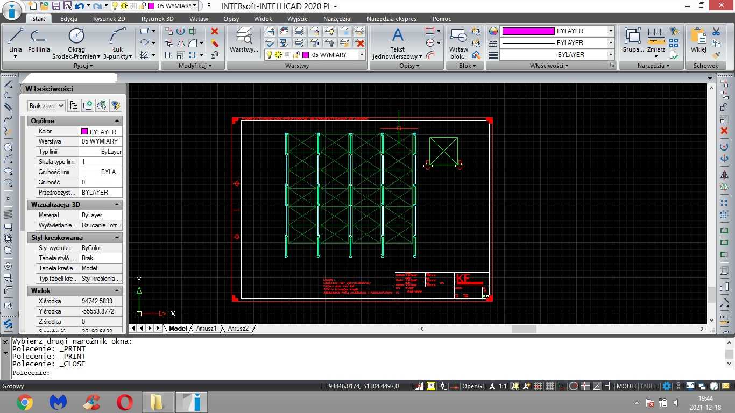The width and height of the screenshot is (735, 413).
Task: Toggle the 1:1 annotation scale button
Action: pyautogui.click(x=503, y=386)
